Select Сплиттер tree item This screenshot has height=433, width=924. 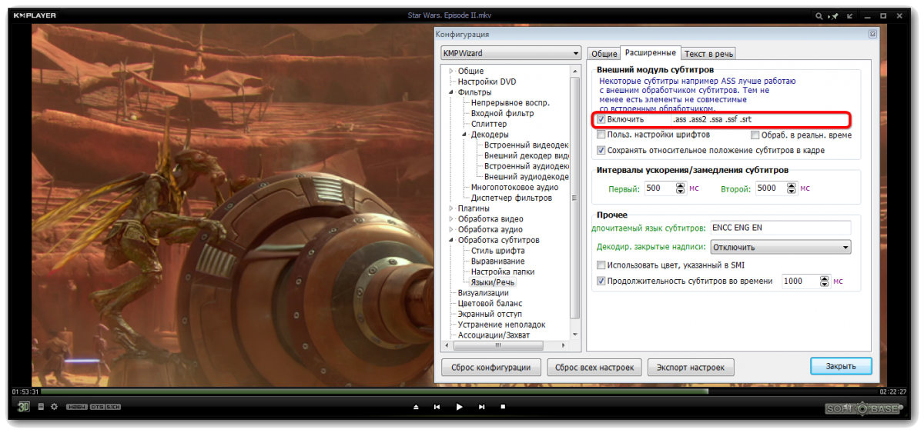coord(489,124)
